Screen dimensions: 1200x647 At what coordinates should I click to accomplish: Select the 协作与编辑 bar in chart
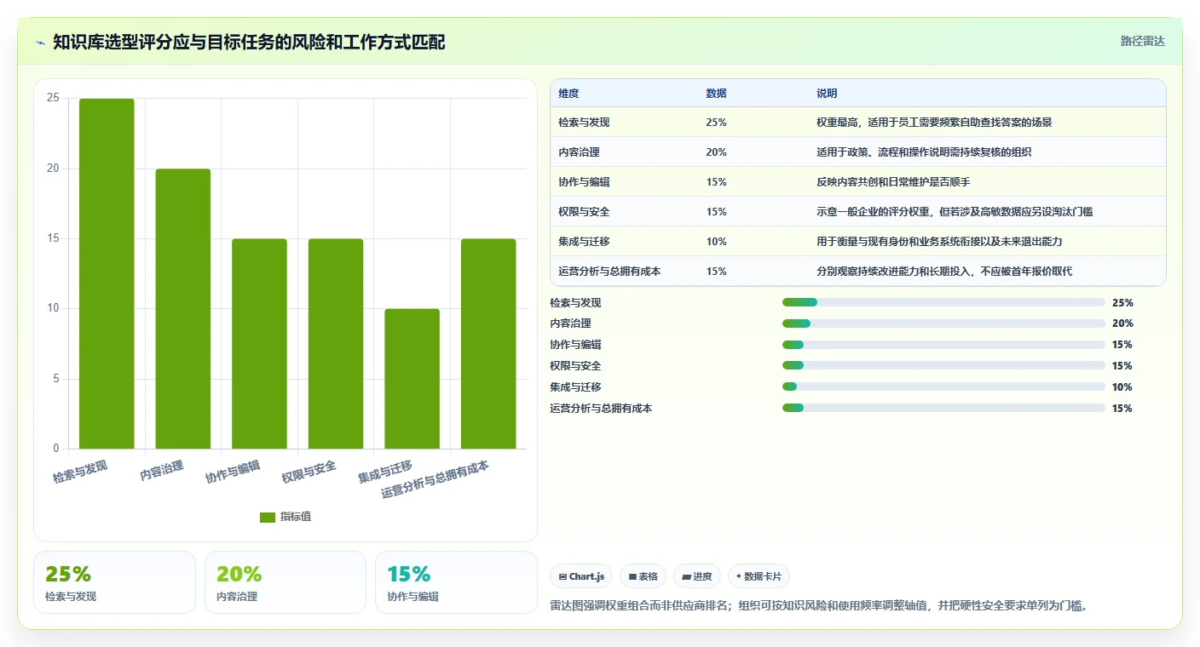259,344
